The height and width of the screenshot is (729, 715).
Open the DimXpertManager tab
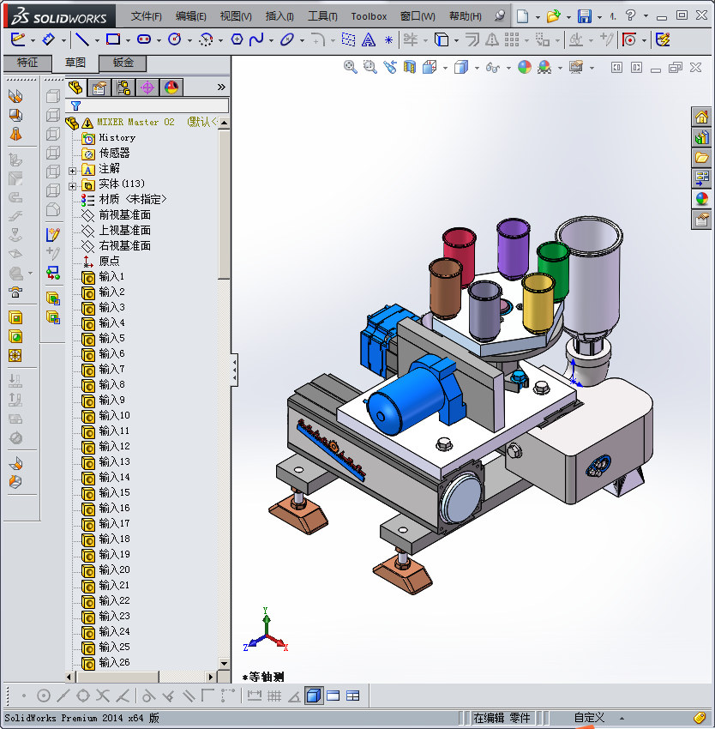point(147,87)
